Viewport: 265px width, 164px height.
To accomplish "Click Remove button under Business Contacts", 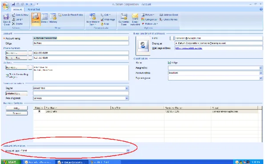I will point(16,113).
